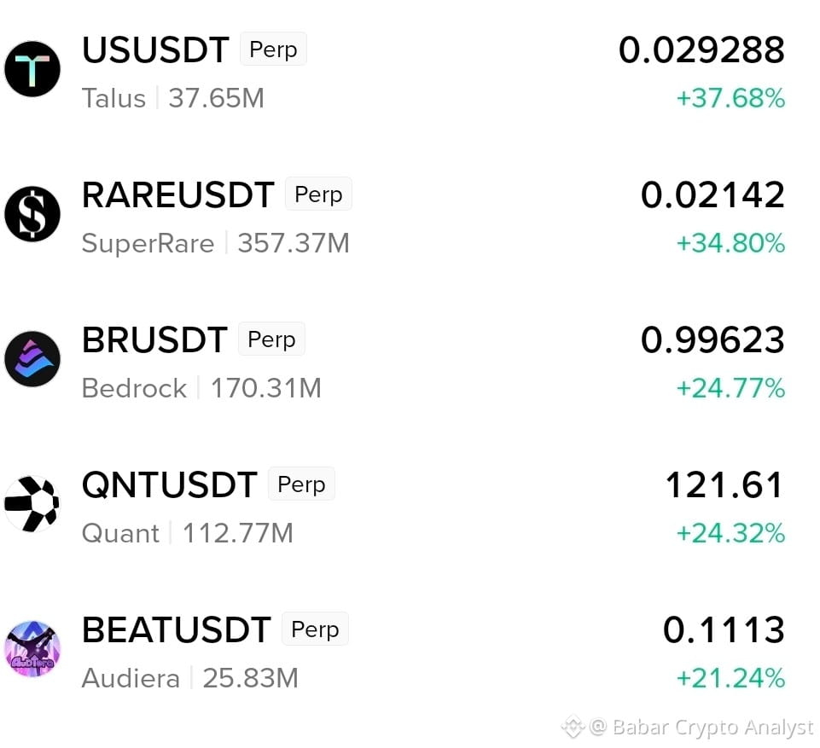The image size is (820, 748).
Task: Select the BRUSDT pair name
Action: pyautogui.click(x=154, y=339)
